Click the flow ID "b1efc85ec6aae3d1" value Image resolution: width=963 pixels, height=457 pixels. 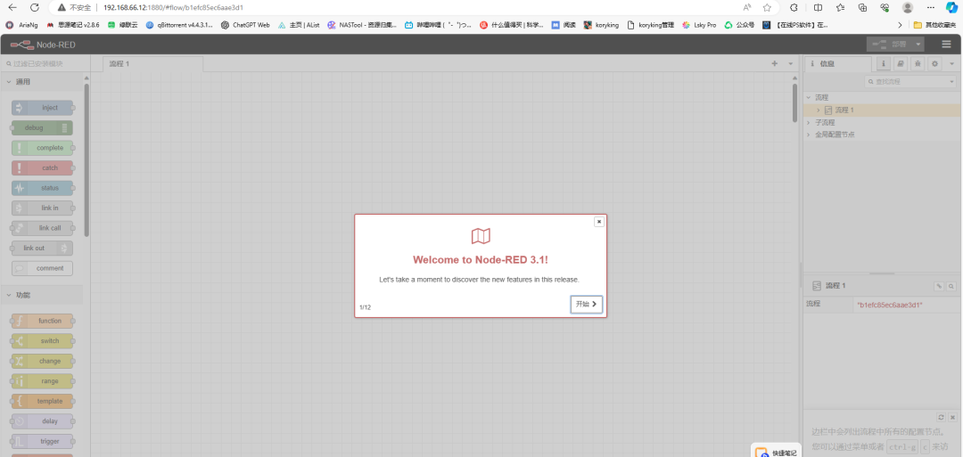[x=889, y=305]
